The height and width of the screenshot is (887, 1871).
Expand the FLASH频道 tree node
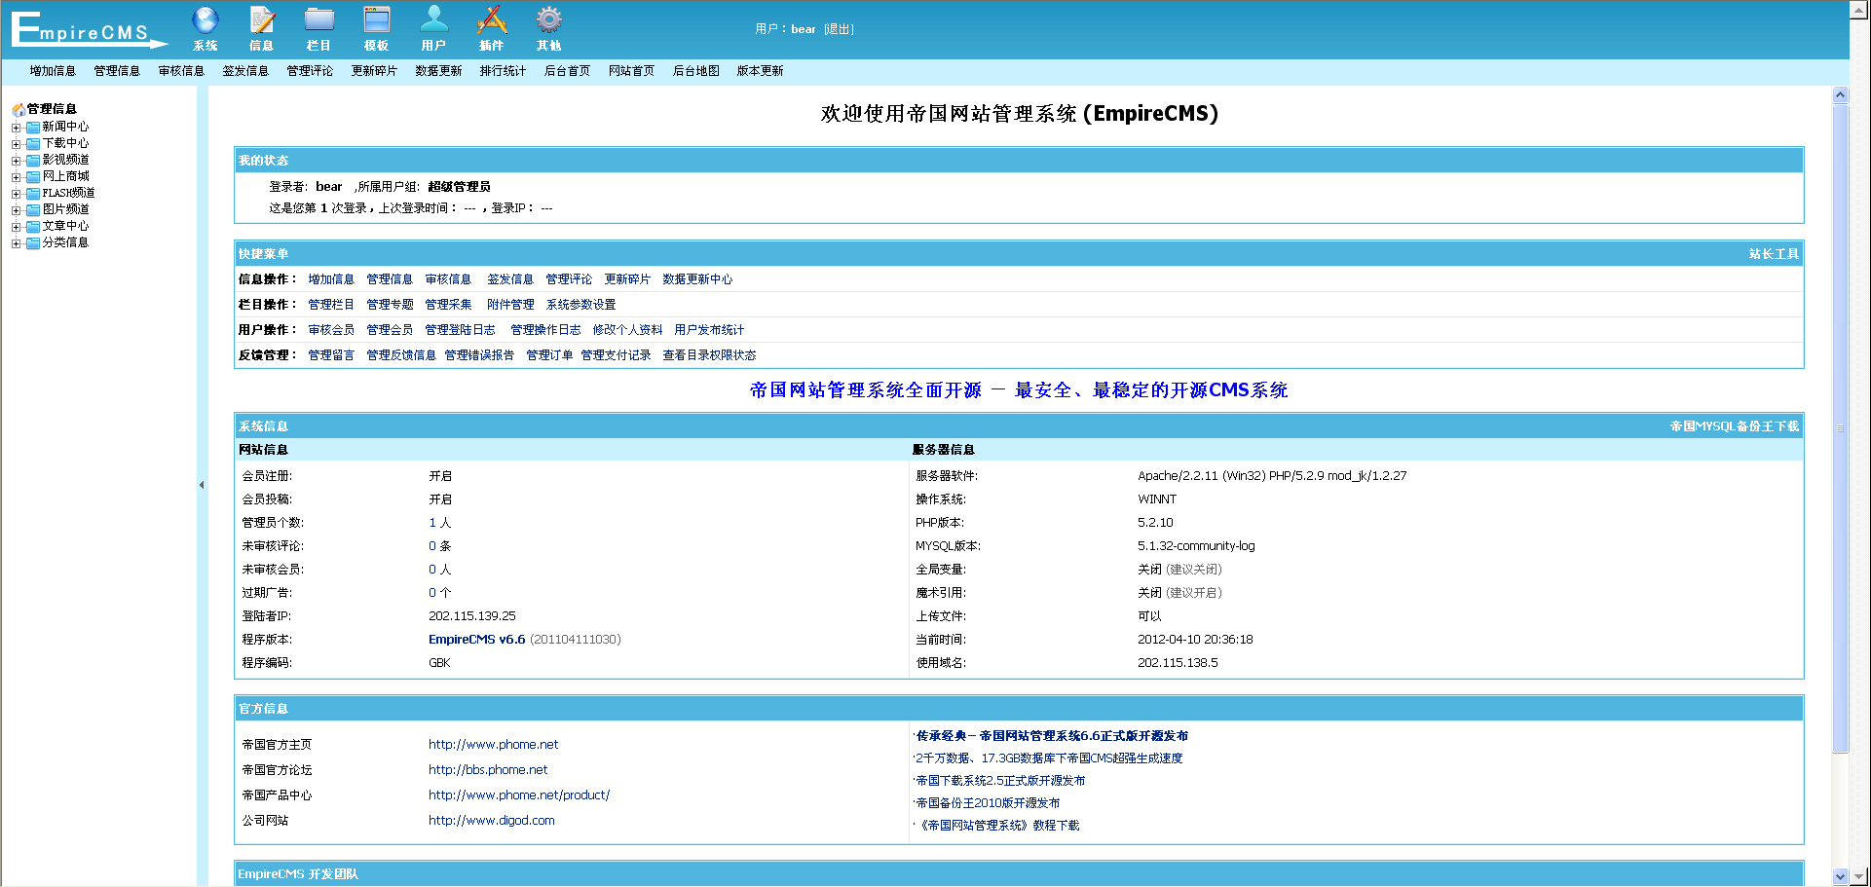[16, 194]
